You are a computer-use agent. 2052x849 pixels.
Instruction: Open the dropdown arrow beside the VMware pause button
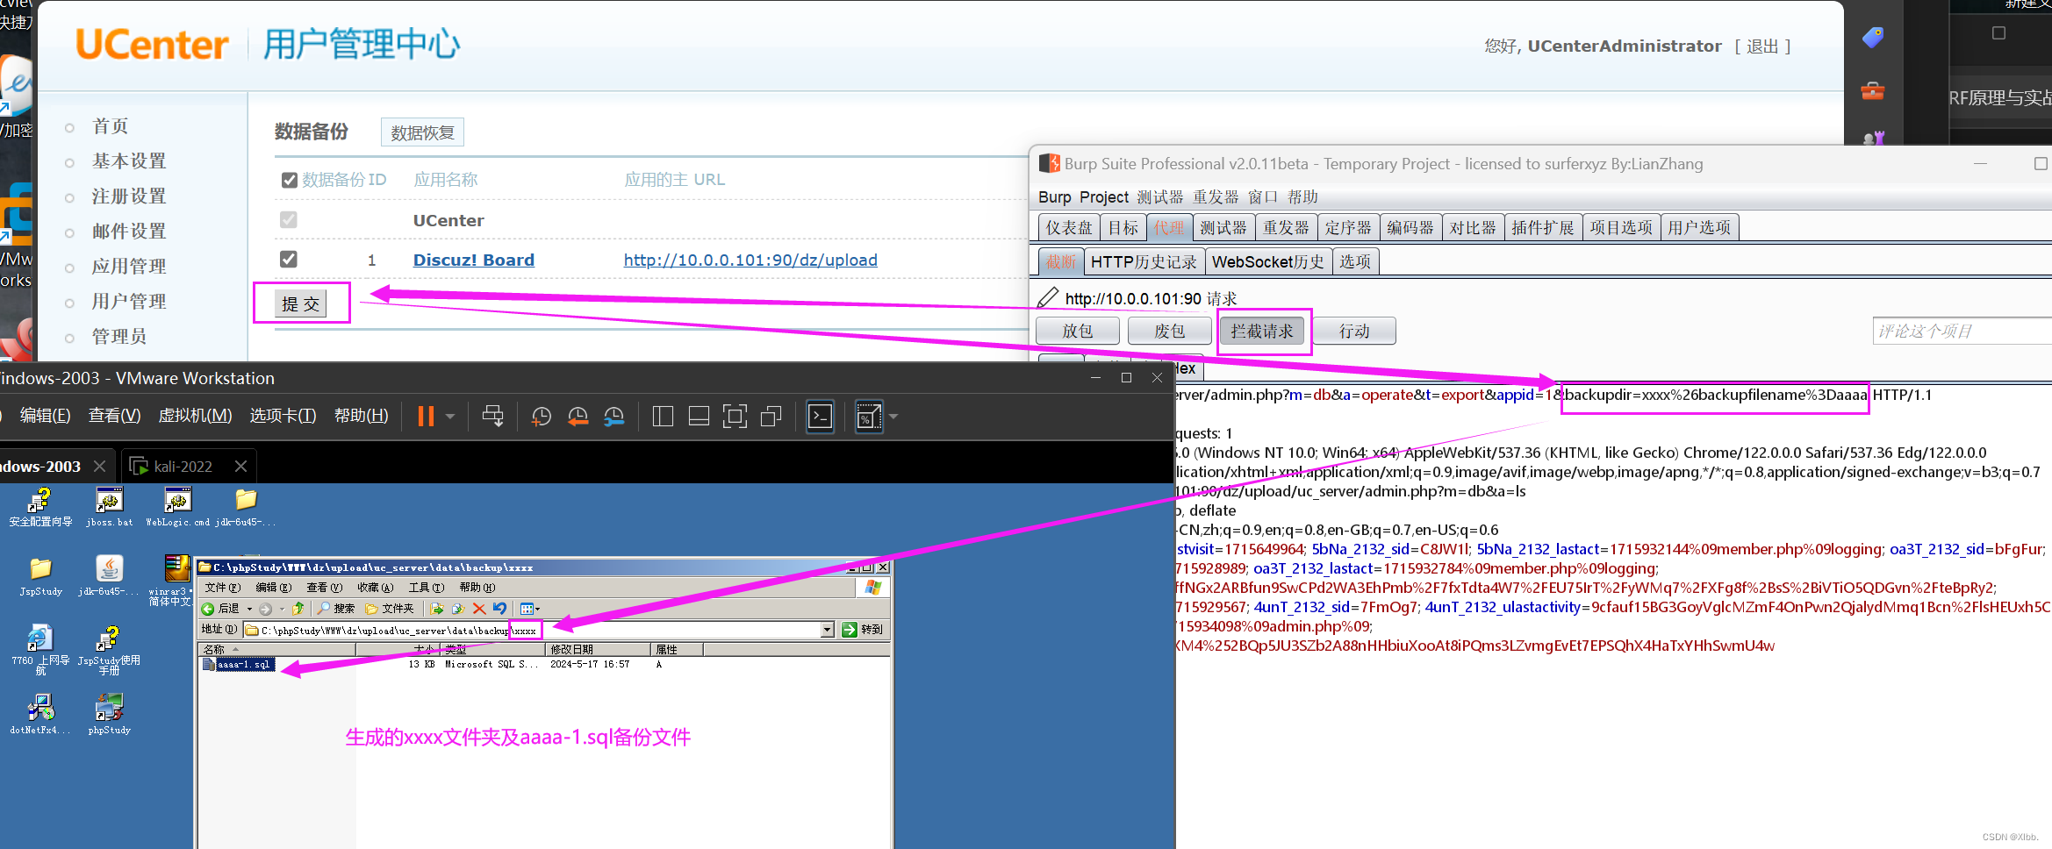(x=450, y=417)
